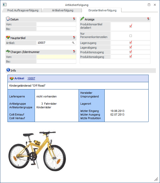Enable Nur Personenkontenzeilen checkbox
The image size is (160, 183).
pos(131,36)
